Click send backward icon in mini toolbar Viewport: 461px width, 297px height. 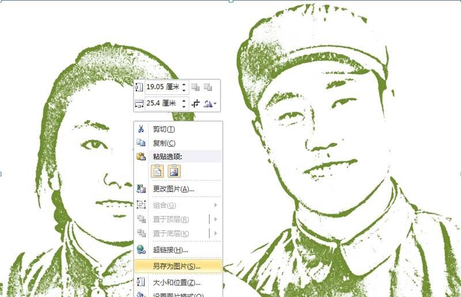[x=208, y=87]
